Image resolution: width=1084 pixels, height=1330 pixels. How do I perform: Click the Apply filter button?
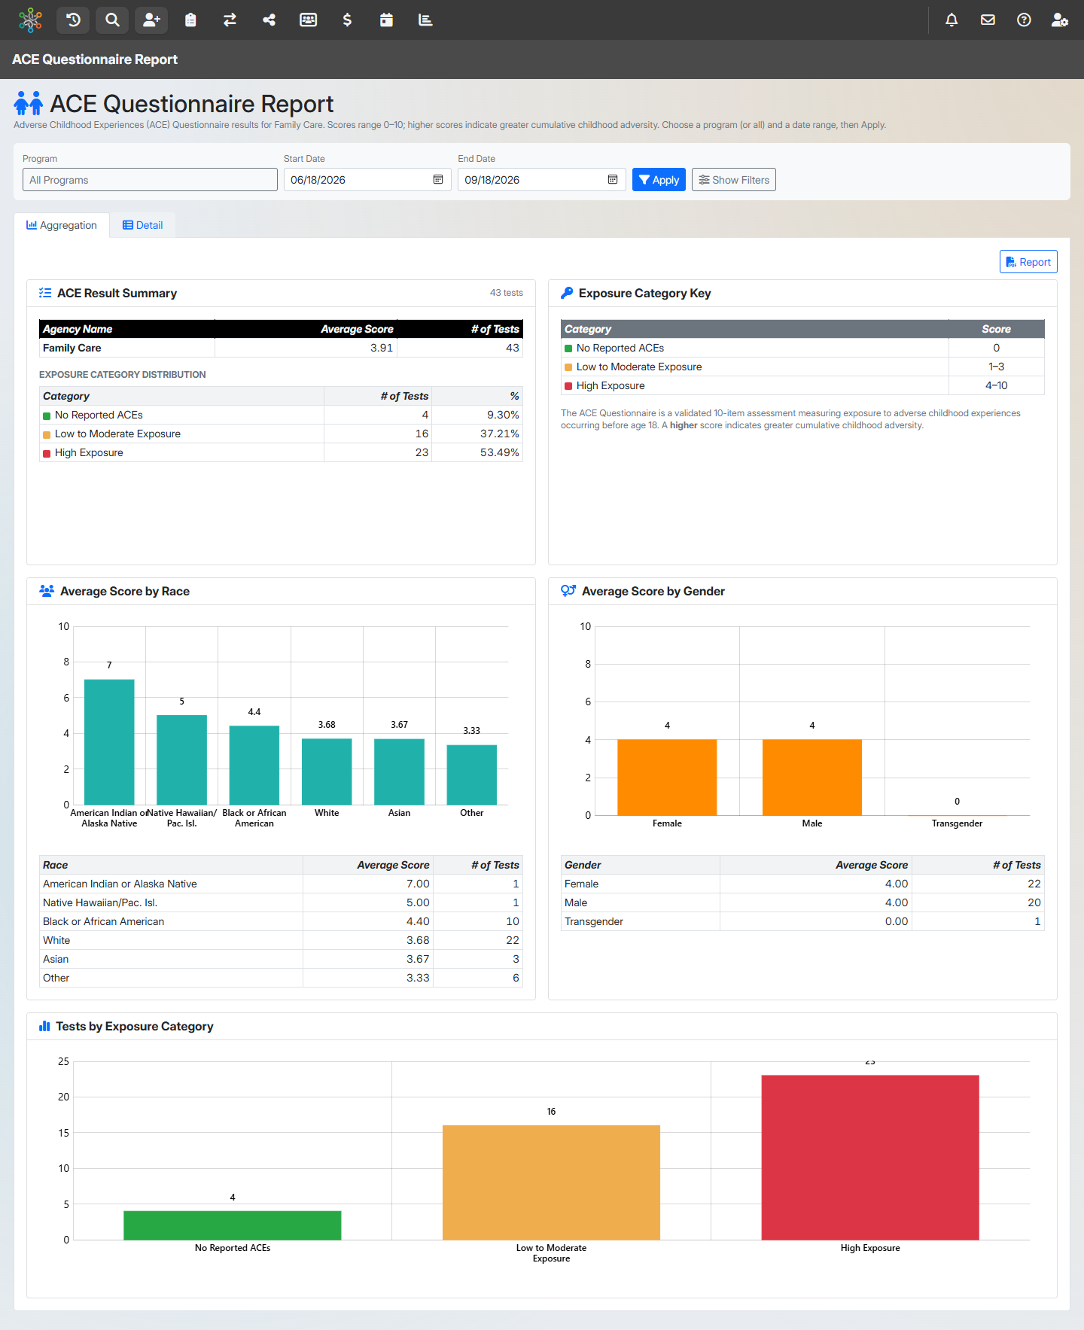coord(659,180)
